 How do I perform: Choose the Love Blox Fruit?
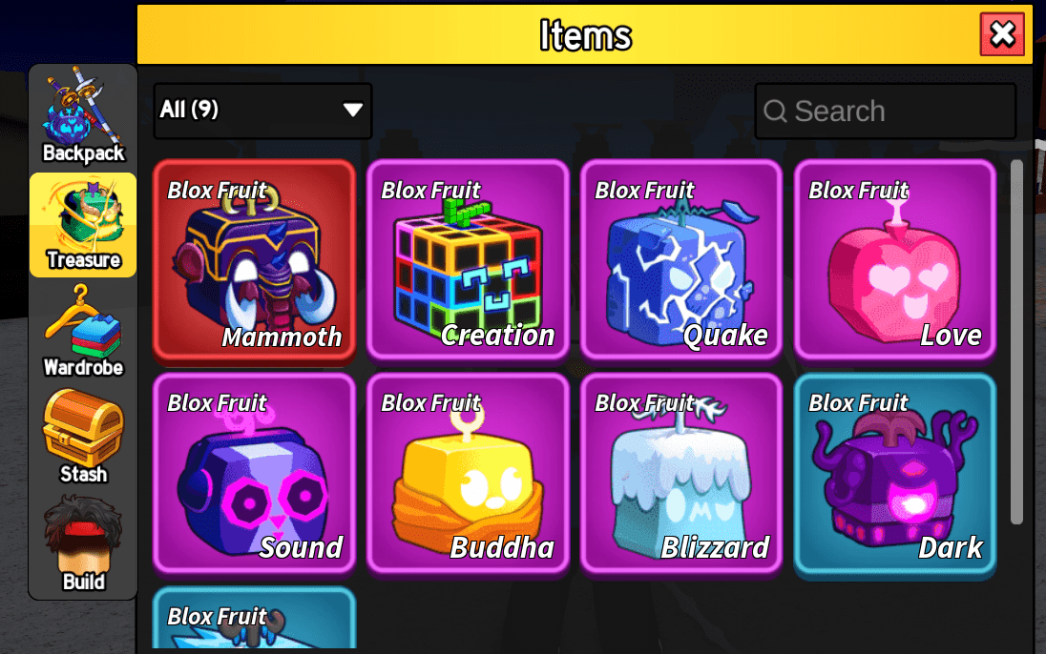click(x=894, y=260)
